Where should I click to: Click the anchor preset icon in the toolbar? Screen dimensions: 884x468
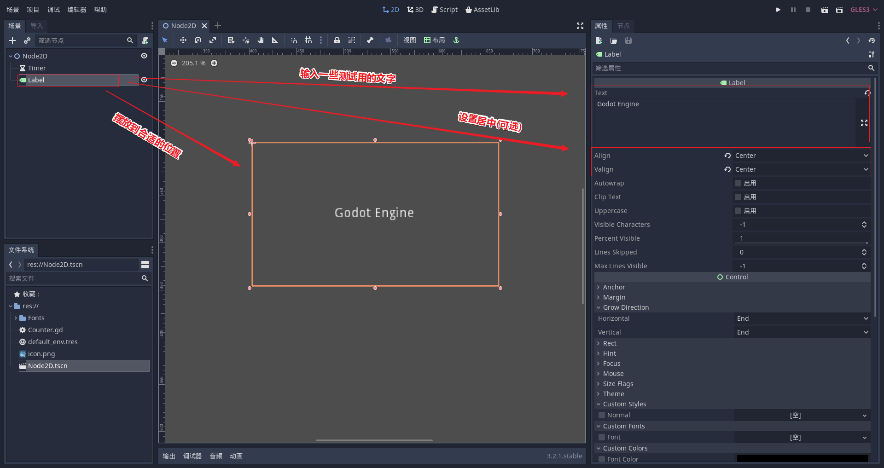click(456, 40)
